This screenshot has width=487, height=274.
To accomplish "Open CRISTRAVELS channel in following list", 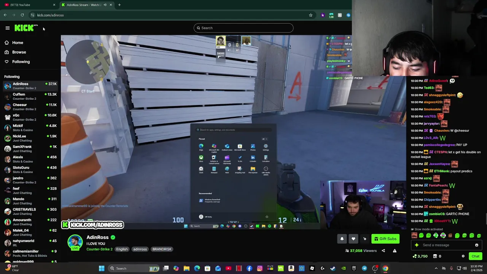I will (x=30, y=212).
